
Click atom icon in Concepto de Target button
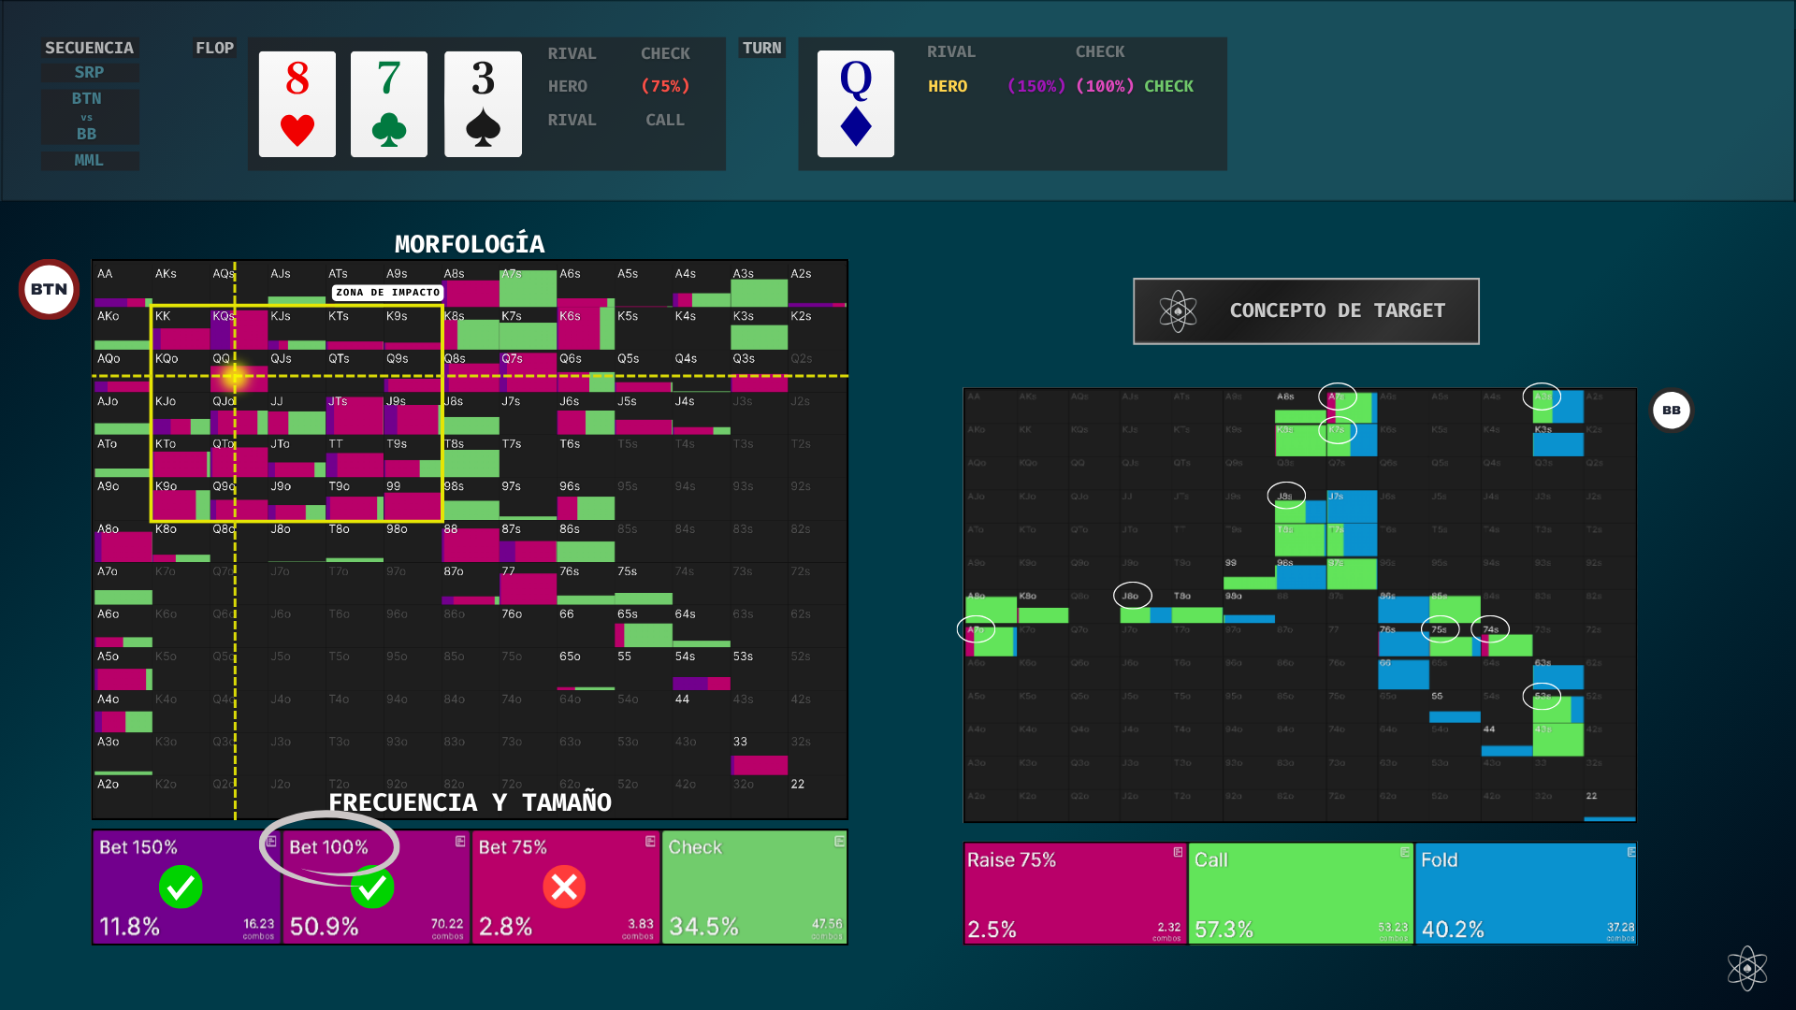1178,311
